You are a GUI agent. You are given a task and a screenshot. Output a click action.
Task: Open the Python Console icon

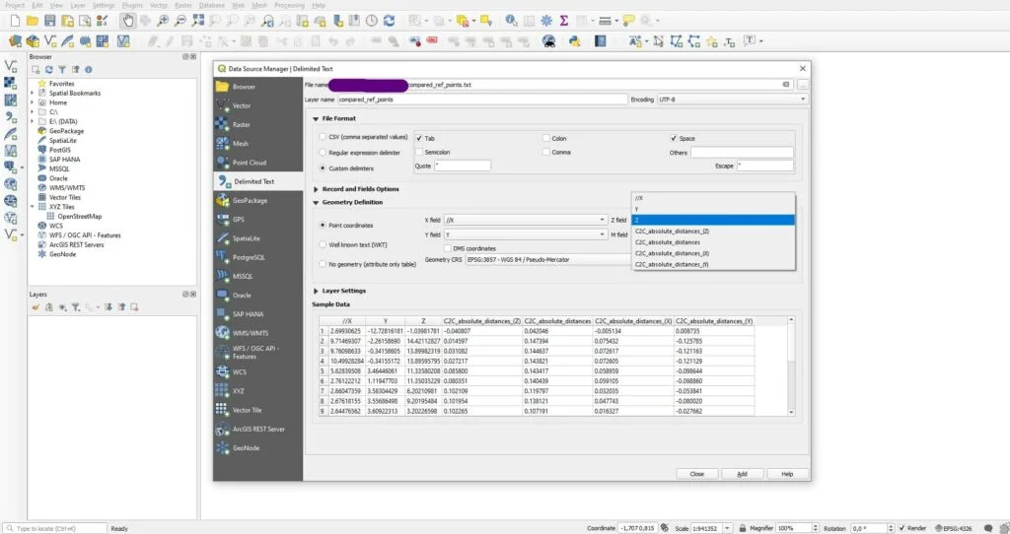(575, 41)
